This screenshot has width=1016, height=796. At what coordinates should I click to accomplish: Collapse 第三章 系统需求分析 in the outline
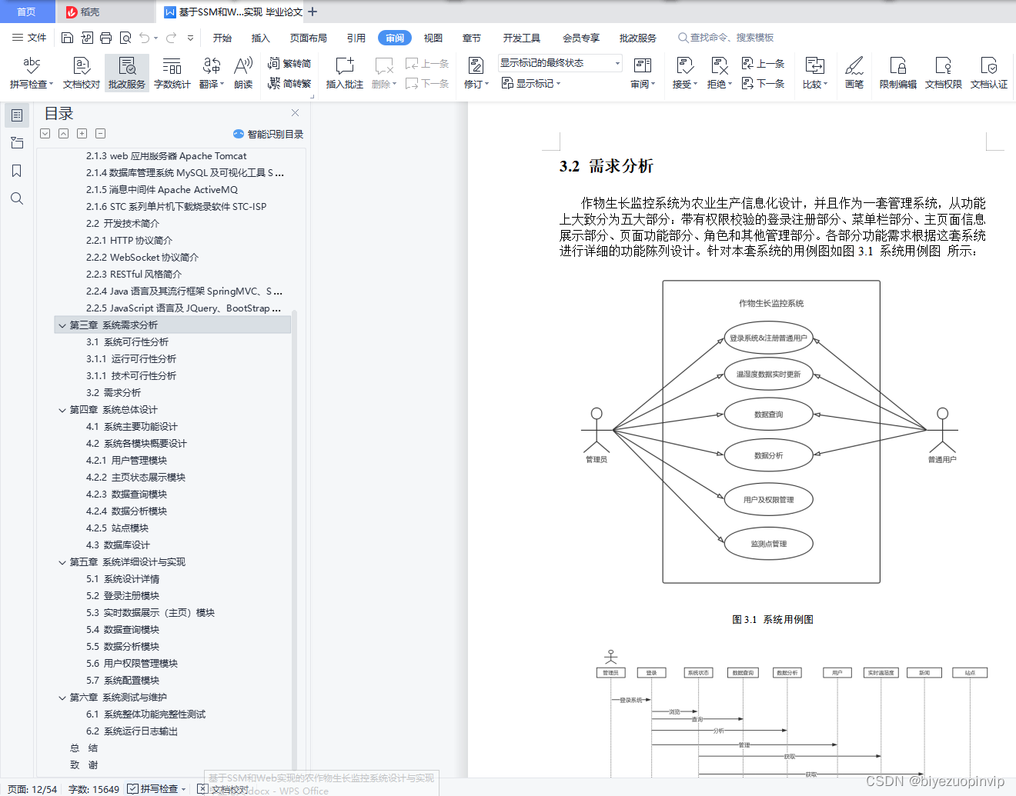pyautogui.click(x=62, y=325)
